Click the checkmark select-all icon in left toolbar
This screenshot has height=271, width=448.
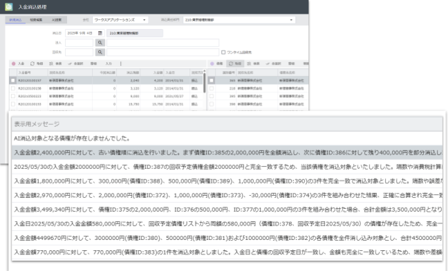coord(70,63)
